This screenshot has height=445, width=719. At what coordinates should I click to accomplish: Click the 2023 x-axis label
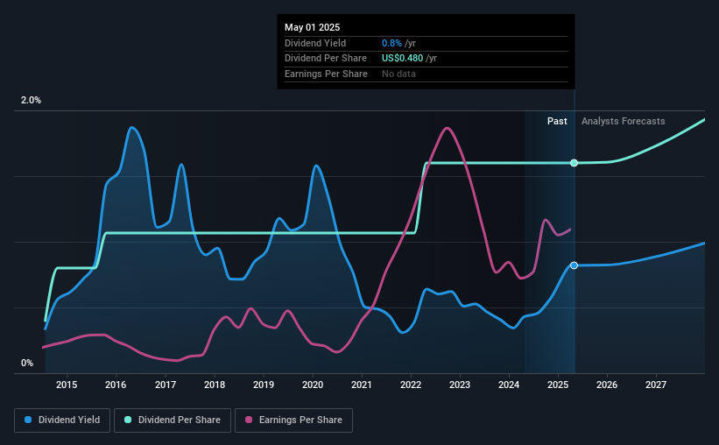click(x=460, y=385)
